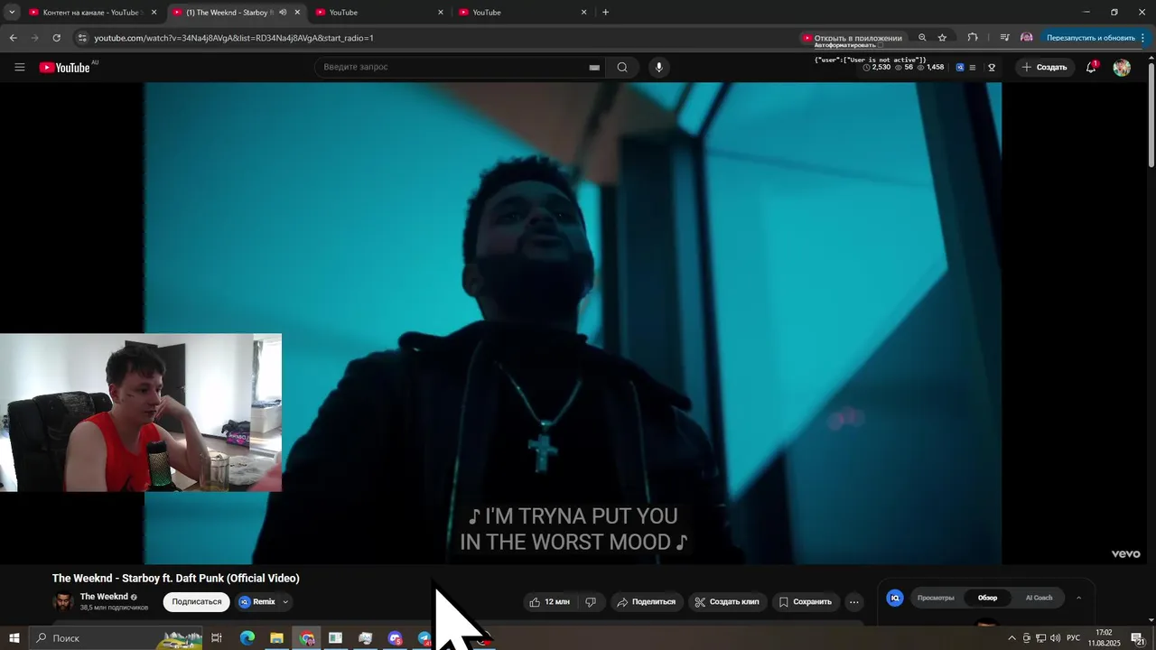Screen dimensions: 1156x650
Task: Click the video player area
Action: [573, 323]
